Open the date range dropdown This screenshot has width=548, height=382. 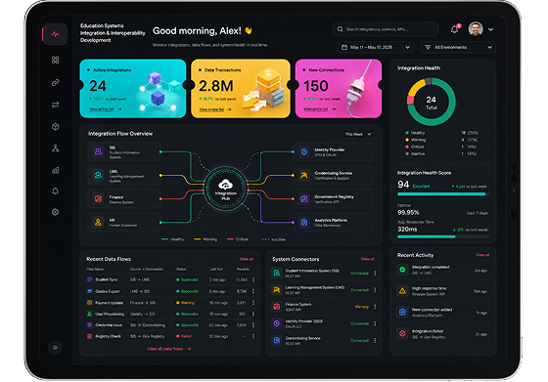click(x=376, y=47)
